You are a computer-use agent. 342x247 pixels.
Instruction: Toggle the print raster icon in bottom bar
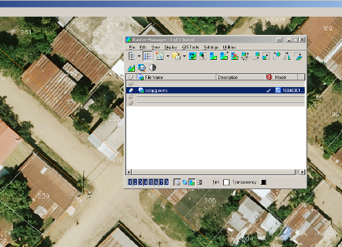pyautogui.click(x=177, y=182)
